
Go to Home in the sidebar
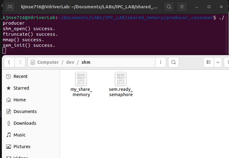(x=19, y=100)
